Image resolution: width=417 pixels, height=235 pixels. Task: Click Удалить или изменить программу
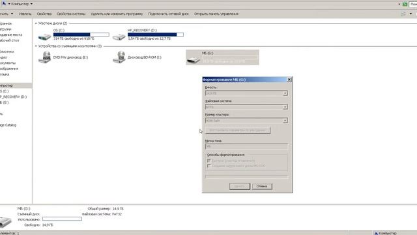coord(117,14)
